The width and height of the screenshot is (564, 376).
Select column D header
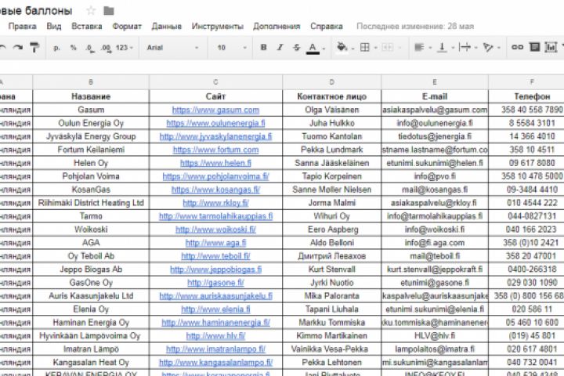331,82
